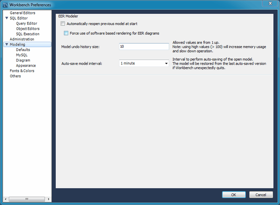
Task: Click Cancel to discard preference changes
Action: tap(261, 194)
